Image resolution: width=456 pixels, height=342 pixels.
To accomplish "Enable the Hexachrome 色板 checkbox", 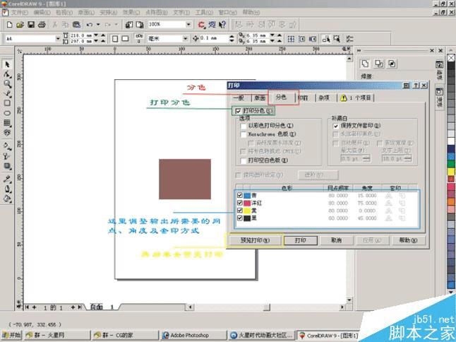I will click(x=244, y=134).
